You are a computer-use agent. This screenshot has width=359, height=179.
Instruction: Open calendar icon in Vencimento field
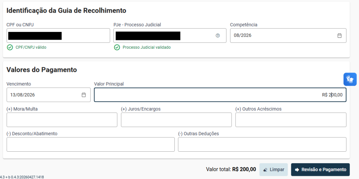(84, 95)
